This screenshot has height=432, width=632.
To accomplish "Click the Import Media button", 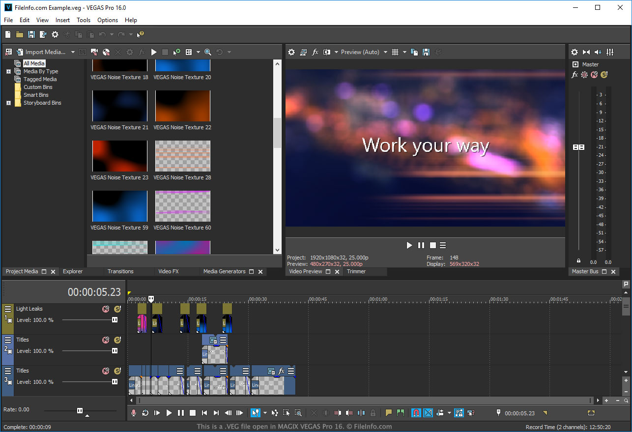I will 41,52.
